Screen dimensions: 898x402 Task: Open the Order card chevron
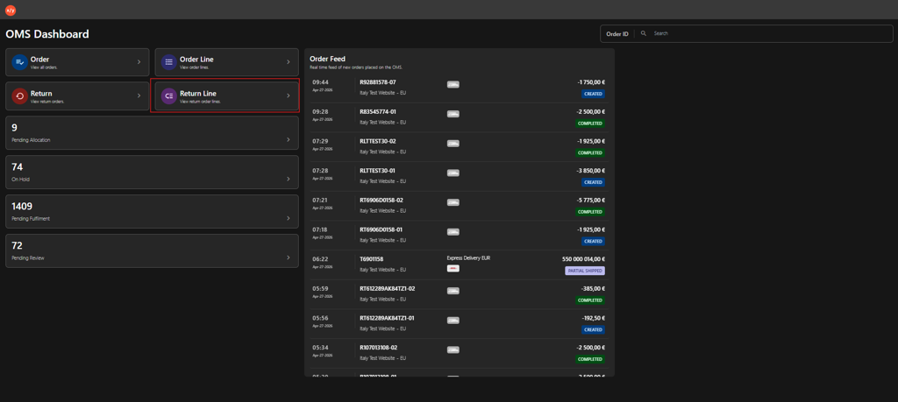(139, 62)
